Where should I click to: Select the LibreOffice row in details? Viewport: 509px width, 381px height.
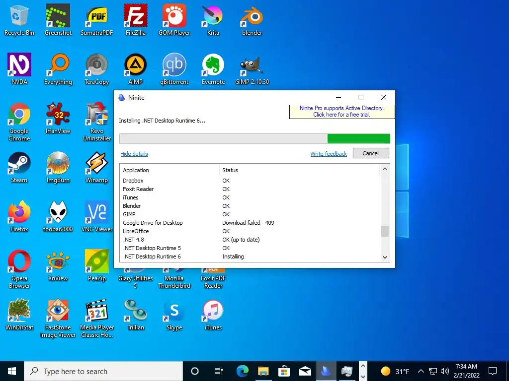(x=250, y=231)
